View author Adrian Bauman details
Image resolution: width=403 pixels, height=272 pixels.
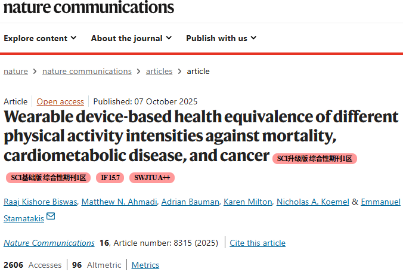pos(190,202)
